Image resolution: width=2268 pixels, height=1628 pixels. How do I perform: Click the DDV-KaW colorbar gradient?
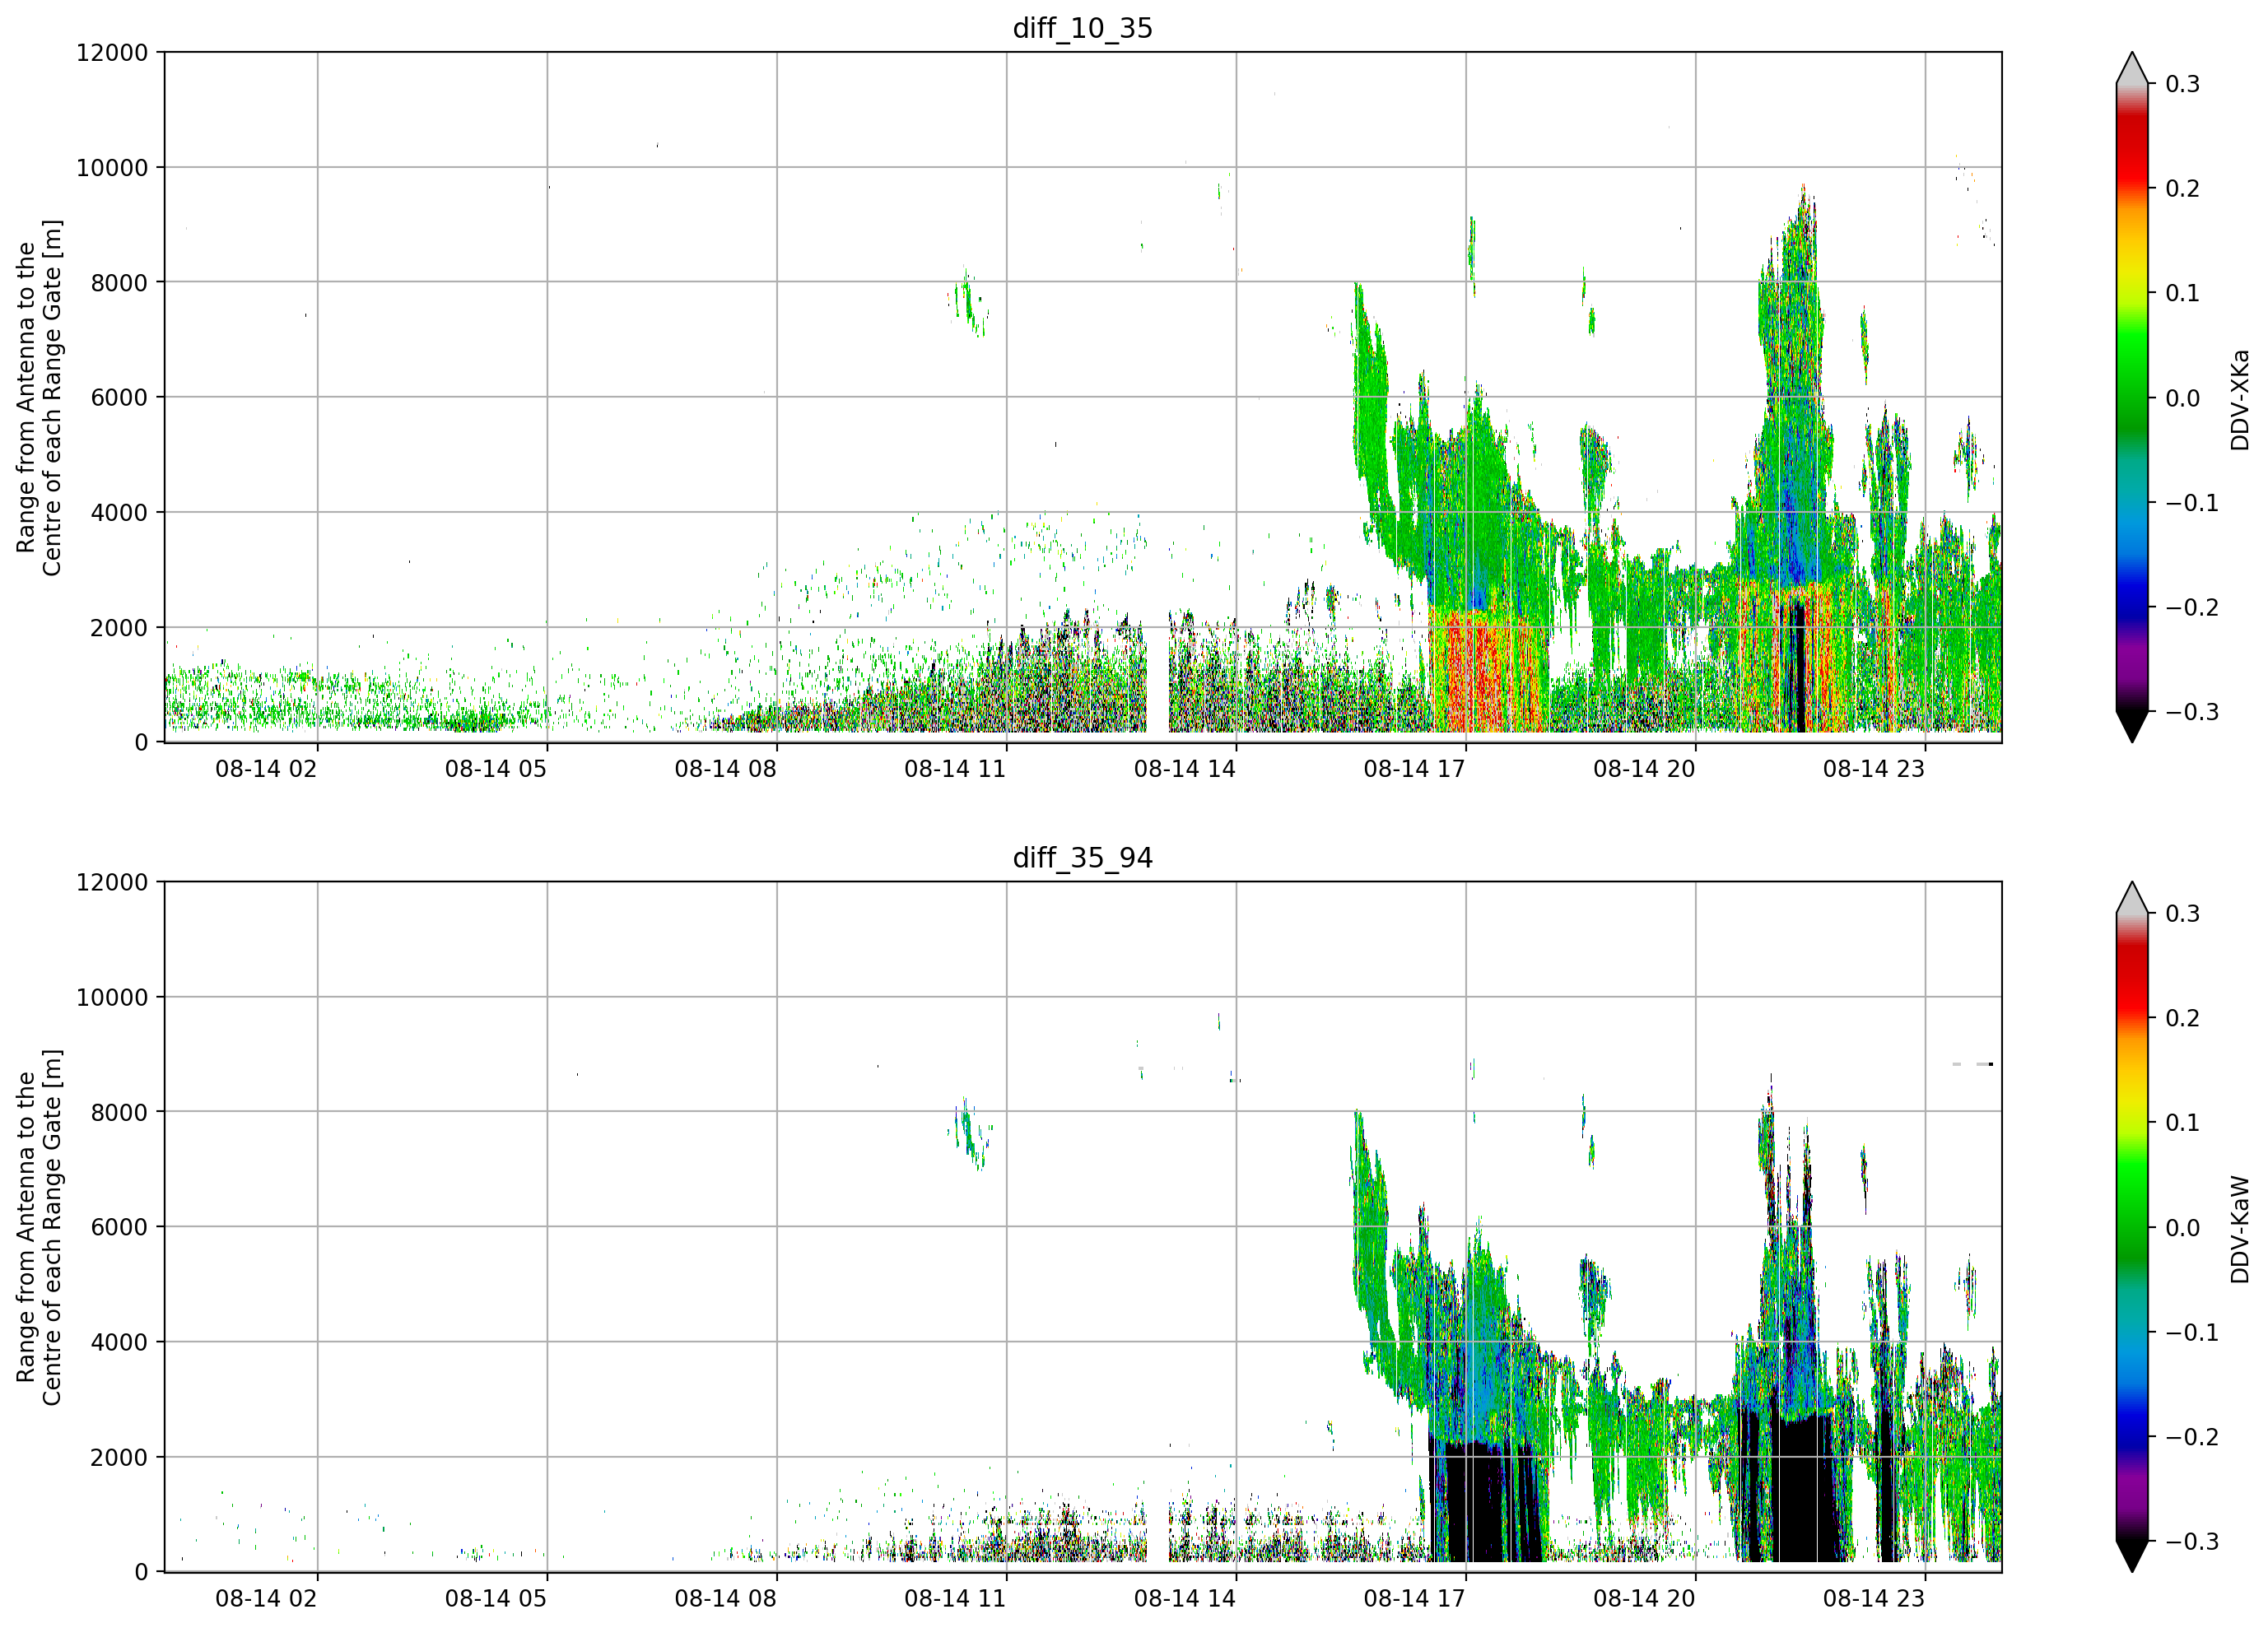pos(2132,1227)
